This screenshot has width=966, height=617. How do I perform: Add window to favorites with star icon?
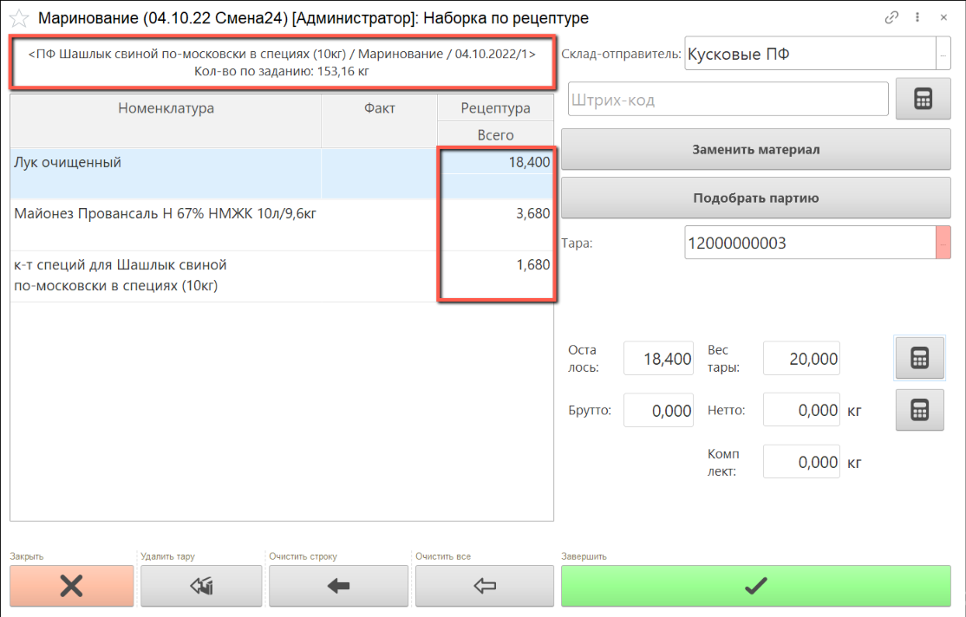(19, 18)
